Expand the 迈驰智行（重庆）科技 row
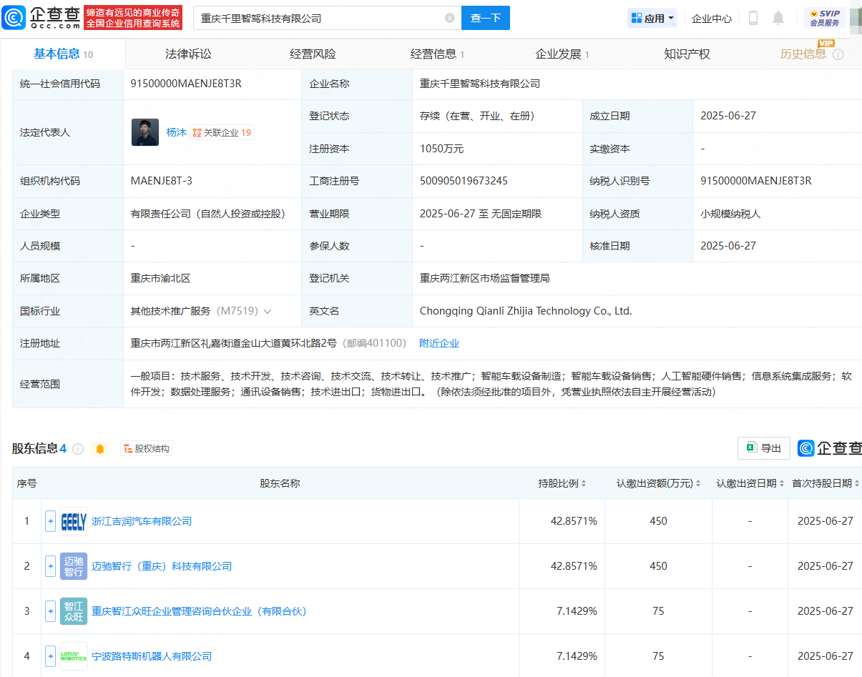This screenshot has width=862, height=677. click(50, 566)
